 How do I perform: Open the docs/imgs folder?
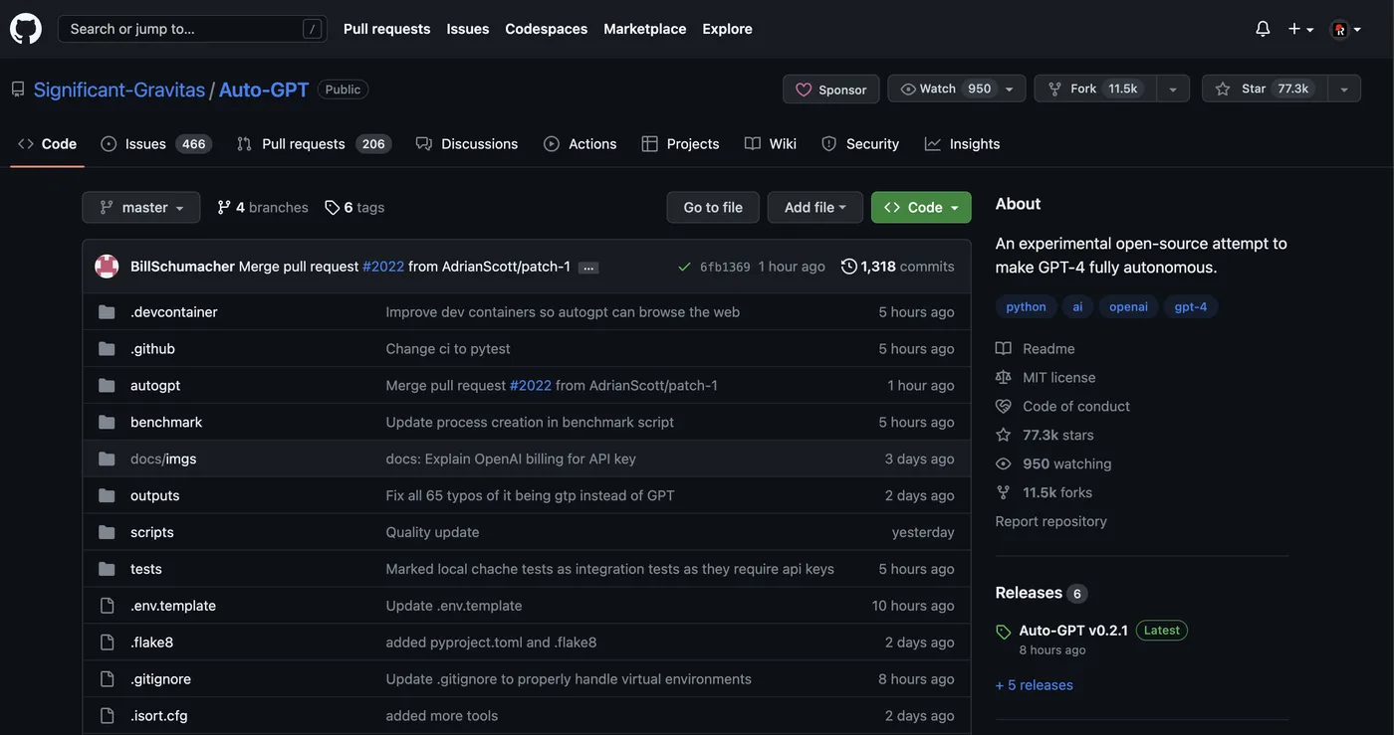pyautogui.click(x=163, y=459)
